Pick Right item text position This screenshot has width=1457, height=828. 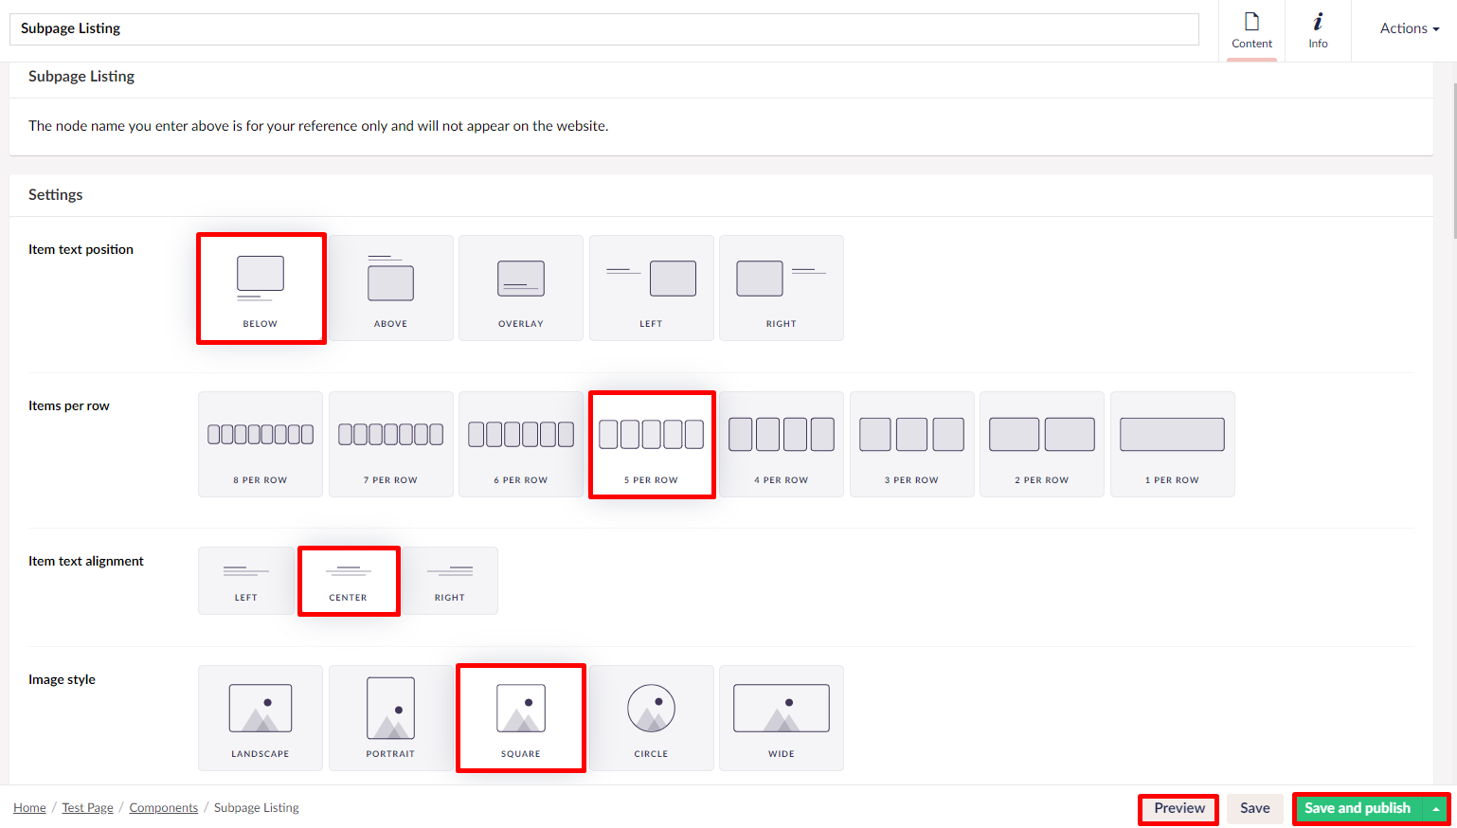click(x=782, y=288)
